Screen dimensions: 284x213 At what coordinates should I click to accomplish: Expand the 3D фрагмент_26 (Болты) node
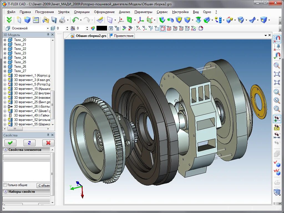(5, 106)
